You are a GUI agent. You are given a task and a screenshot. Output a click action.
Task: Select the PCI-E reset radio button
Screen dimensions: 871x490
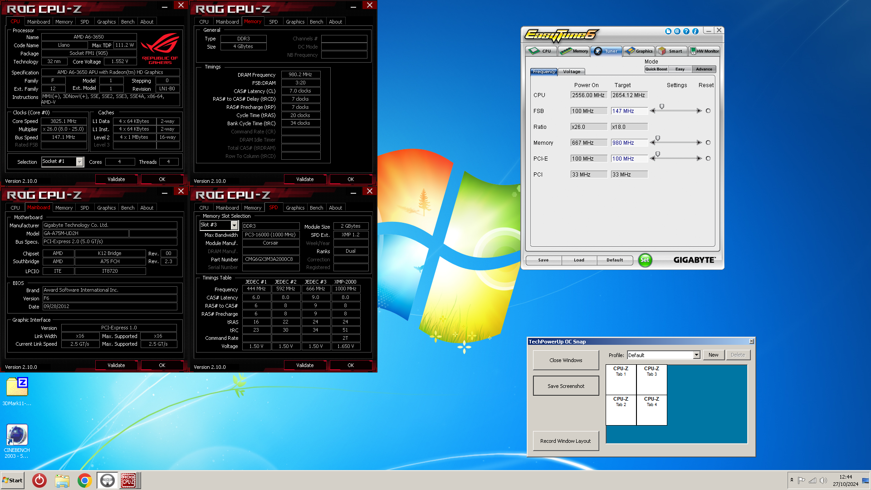point(708,158)
